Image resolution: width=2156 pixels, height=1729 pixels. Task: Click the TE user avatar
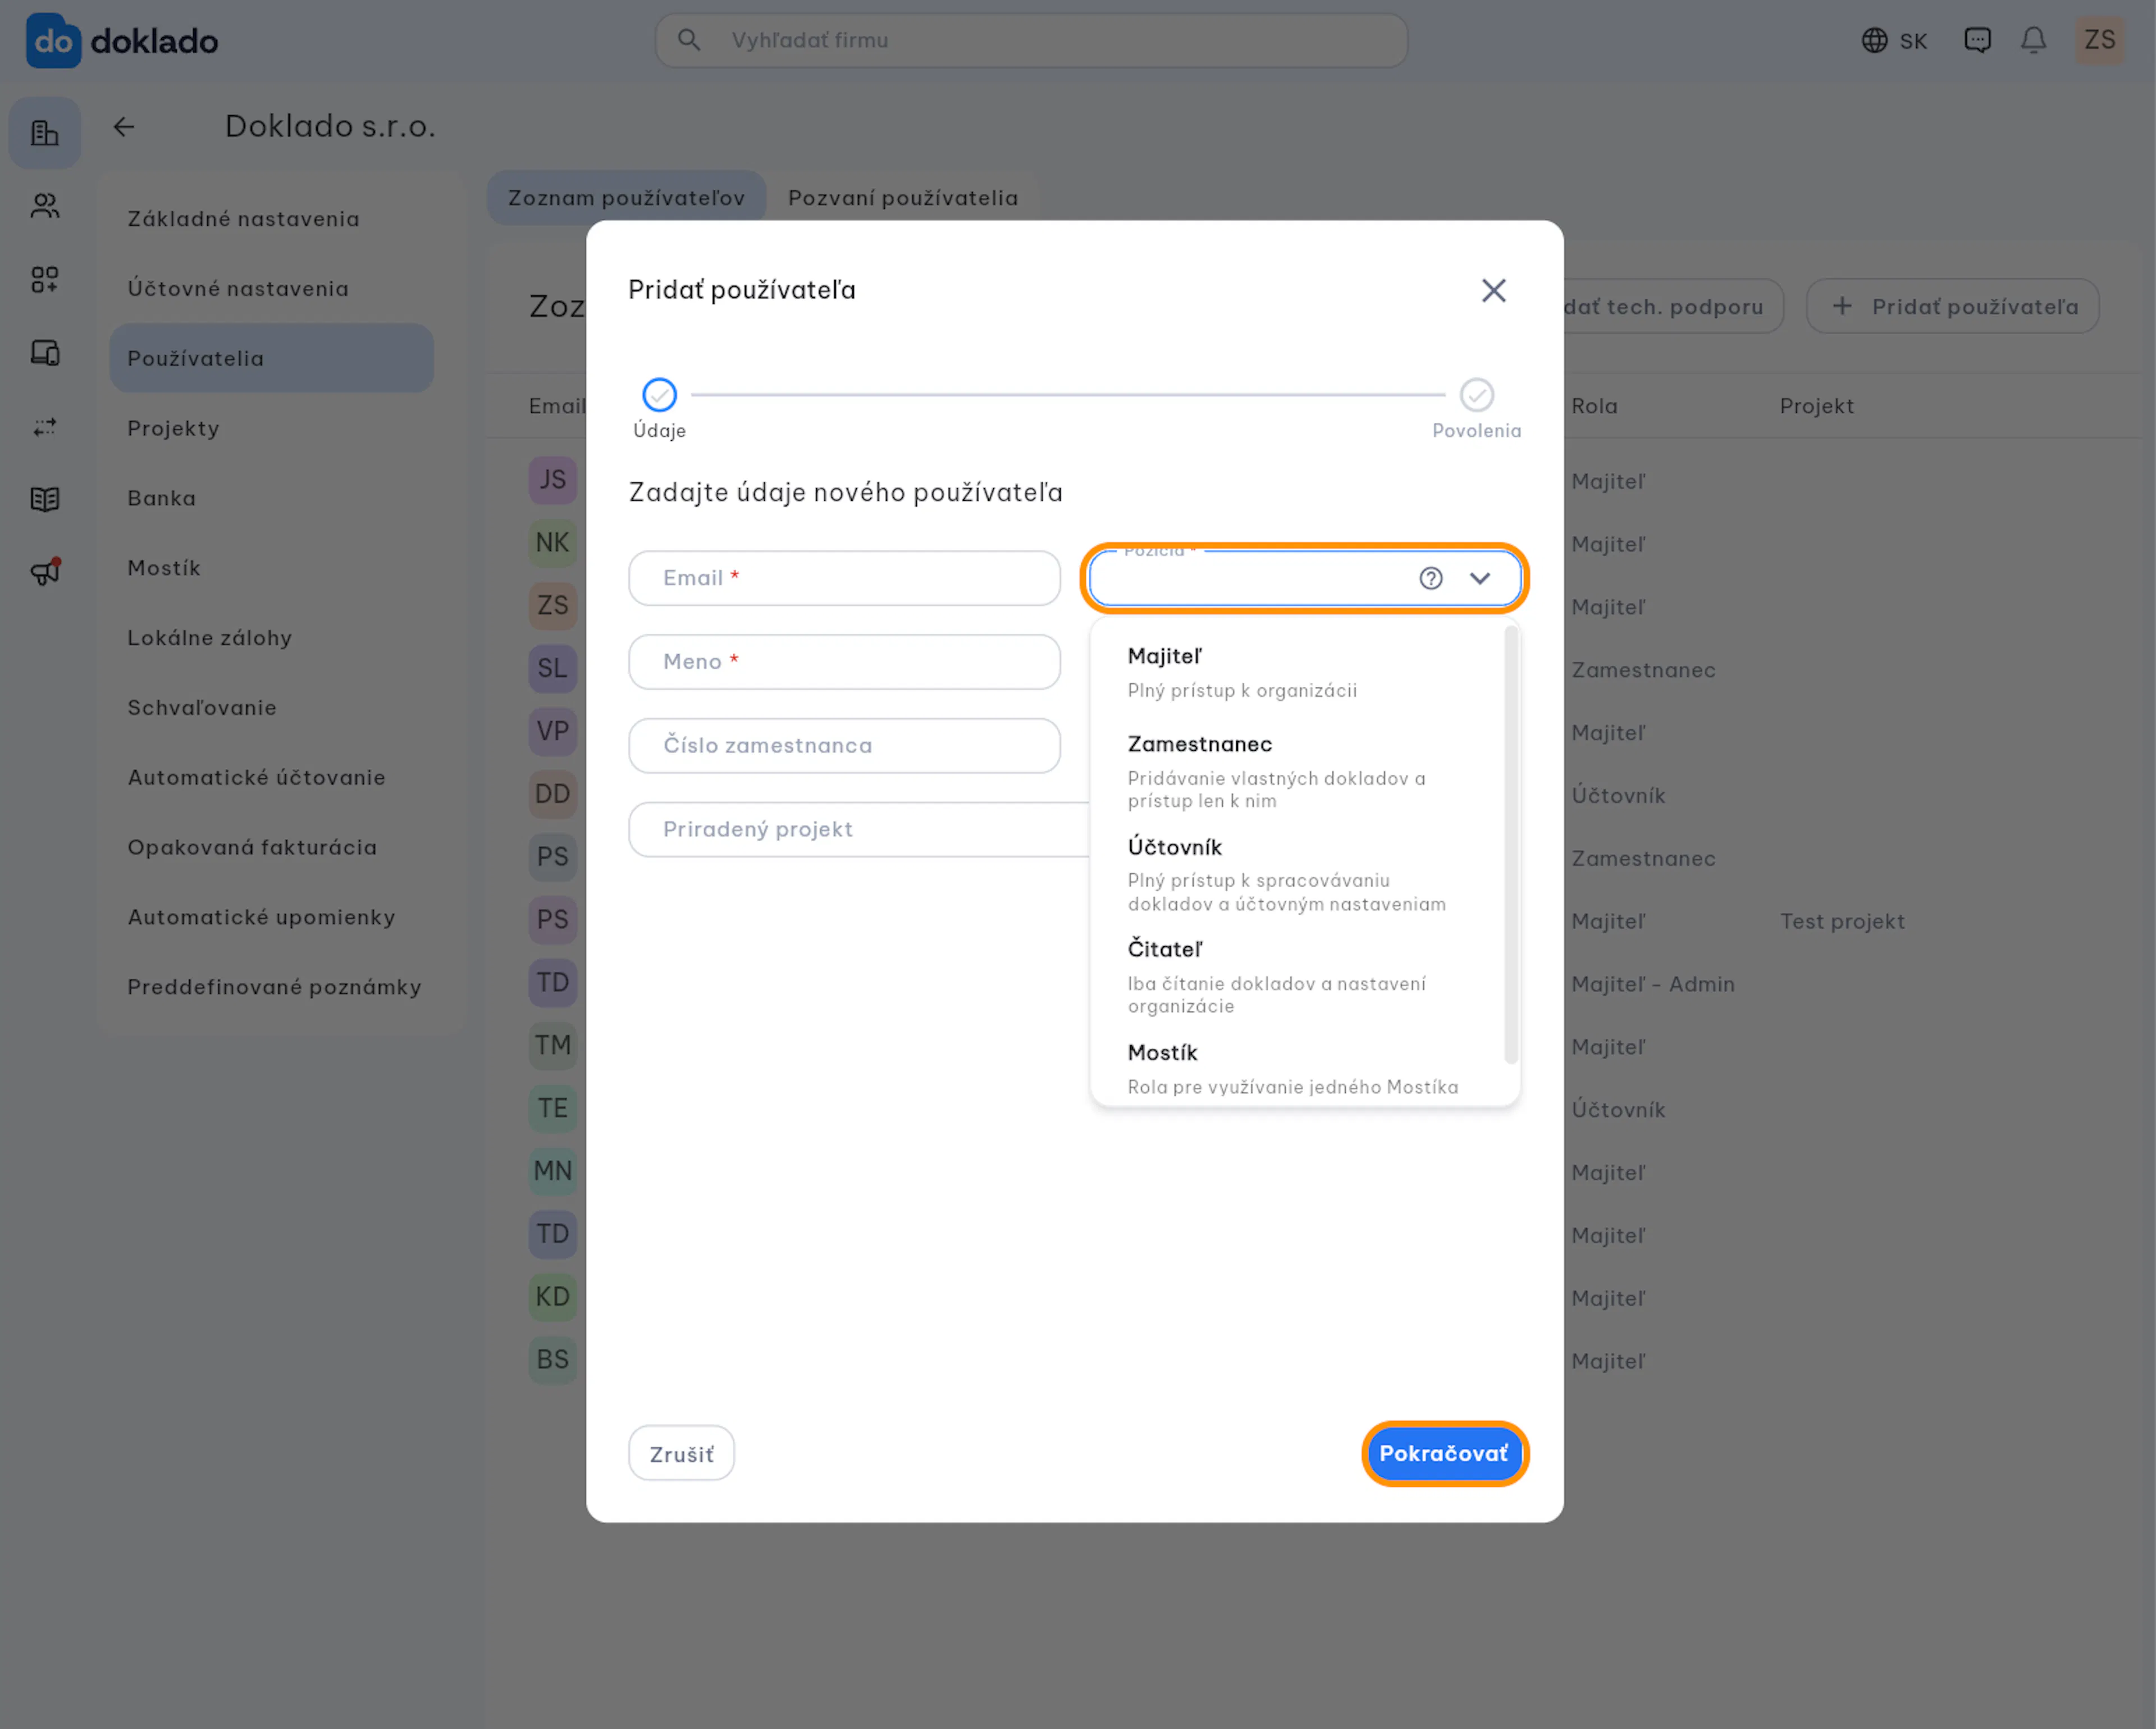(x=552, y=1109)
